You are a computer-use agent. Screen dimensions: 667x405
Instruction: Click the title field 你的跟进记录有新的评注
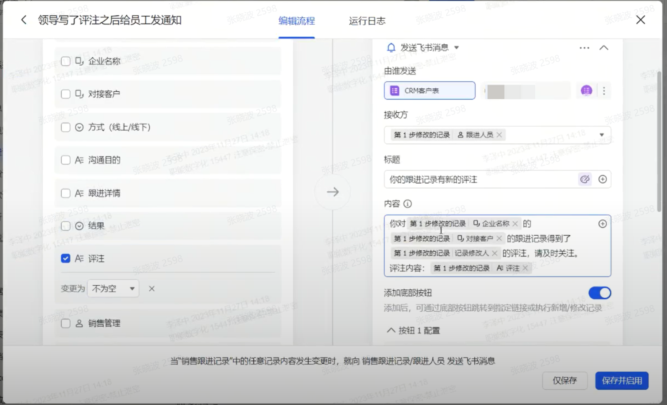(x=479, y=180)
